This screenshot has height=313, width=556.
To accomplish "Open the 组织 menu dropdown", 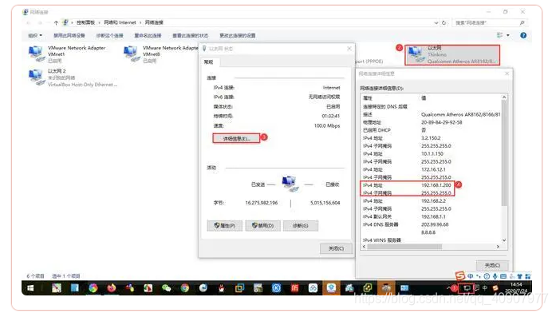I will click(x=35, y=35).
